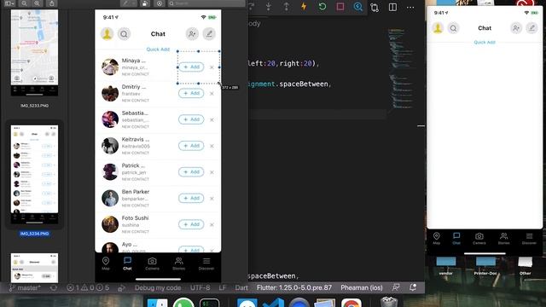Select the Stories tab in Preview screenshot

[x=178, y=264]
